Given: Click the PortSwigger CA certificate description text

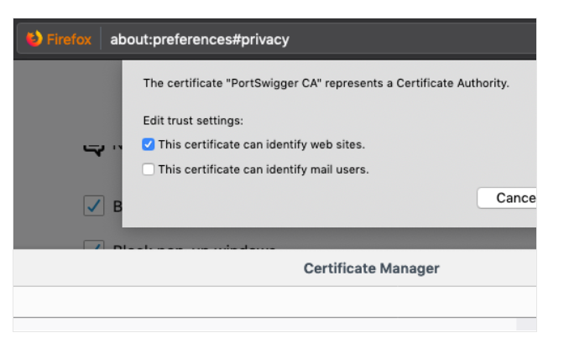Looking at the screenshot, I should point(326,83).
